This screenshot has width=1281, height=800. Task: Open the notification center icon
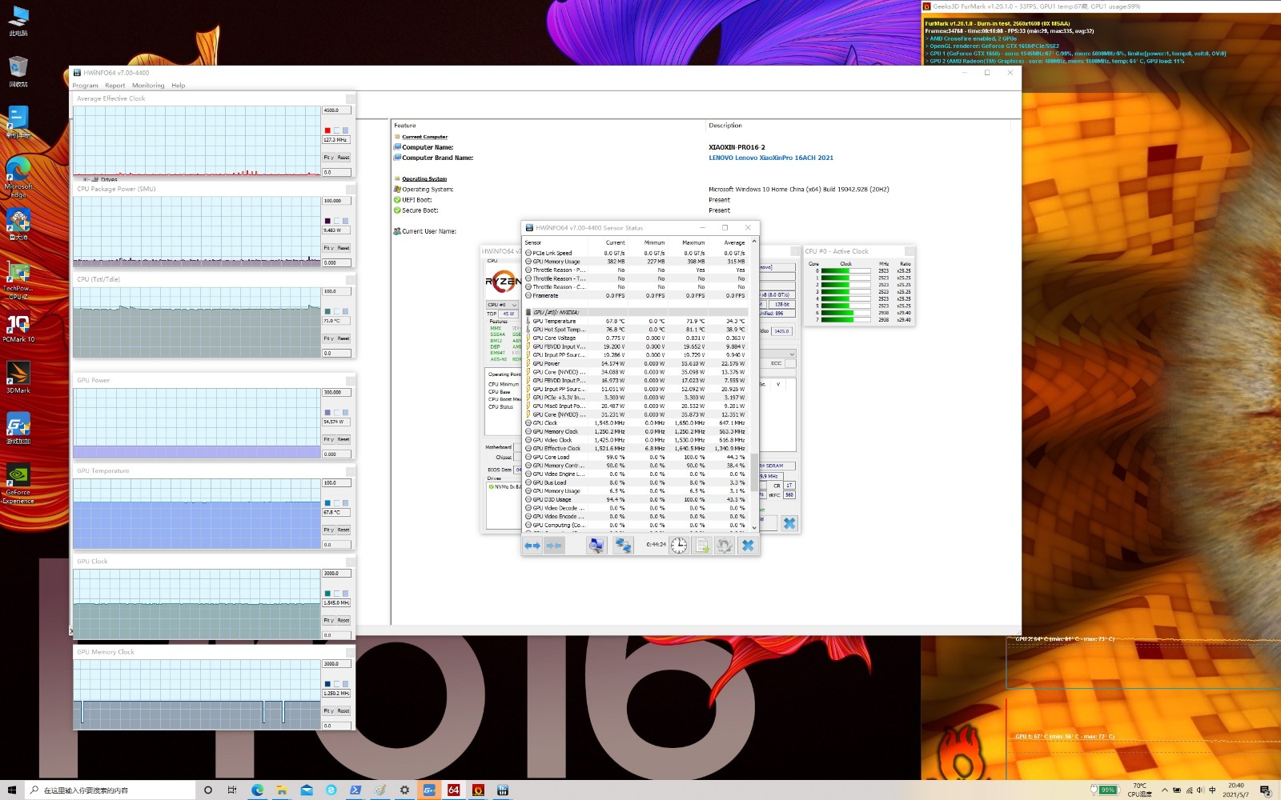pos(1266,790)
